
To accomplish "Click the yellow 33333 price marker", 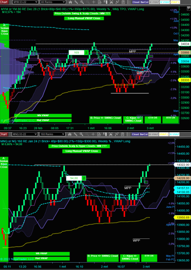I will pyautogui.click(x=185, y=80).
